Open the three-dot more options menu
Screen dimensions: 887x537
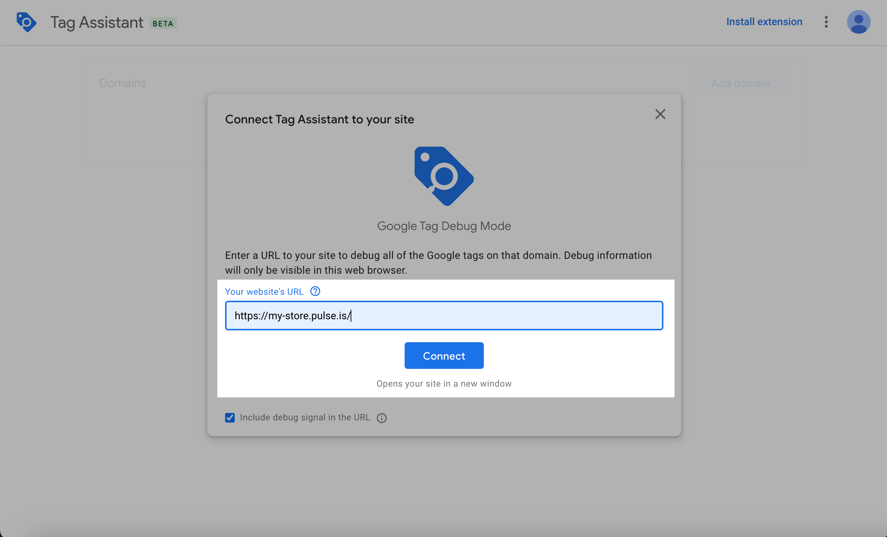coord(826,22)
